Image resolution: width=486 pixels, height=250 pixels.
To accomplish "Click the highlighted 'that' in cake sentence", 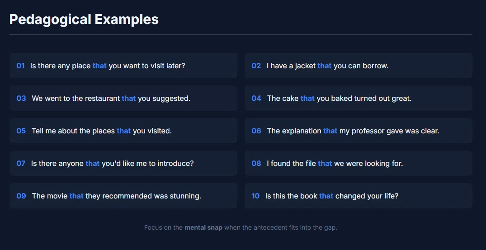I will 307,98.
